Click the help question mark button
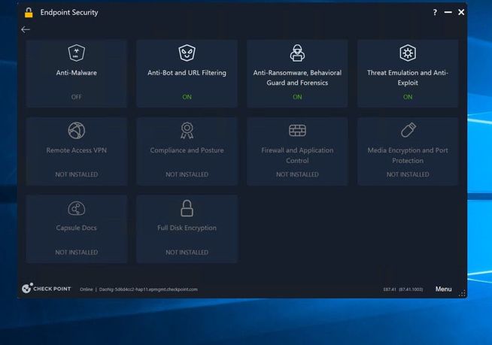 tap(435, 13)
